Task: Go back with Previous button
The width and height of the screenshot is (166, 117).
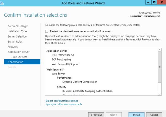Action: point(96,114)
